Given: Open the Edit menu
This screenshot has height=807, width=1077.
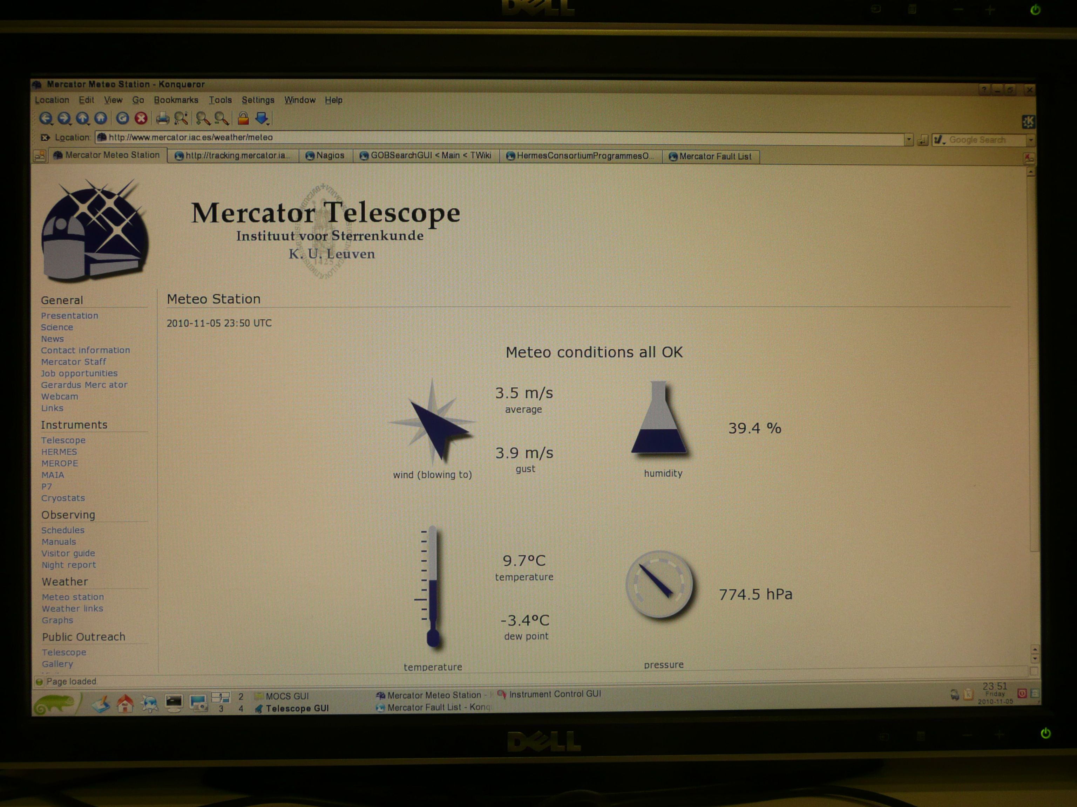Looking at the screenshot, I should [86, 100].
